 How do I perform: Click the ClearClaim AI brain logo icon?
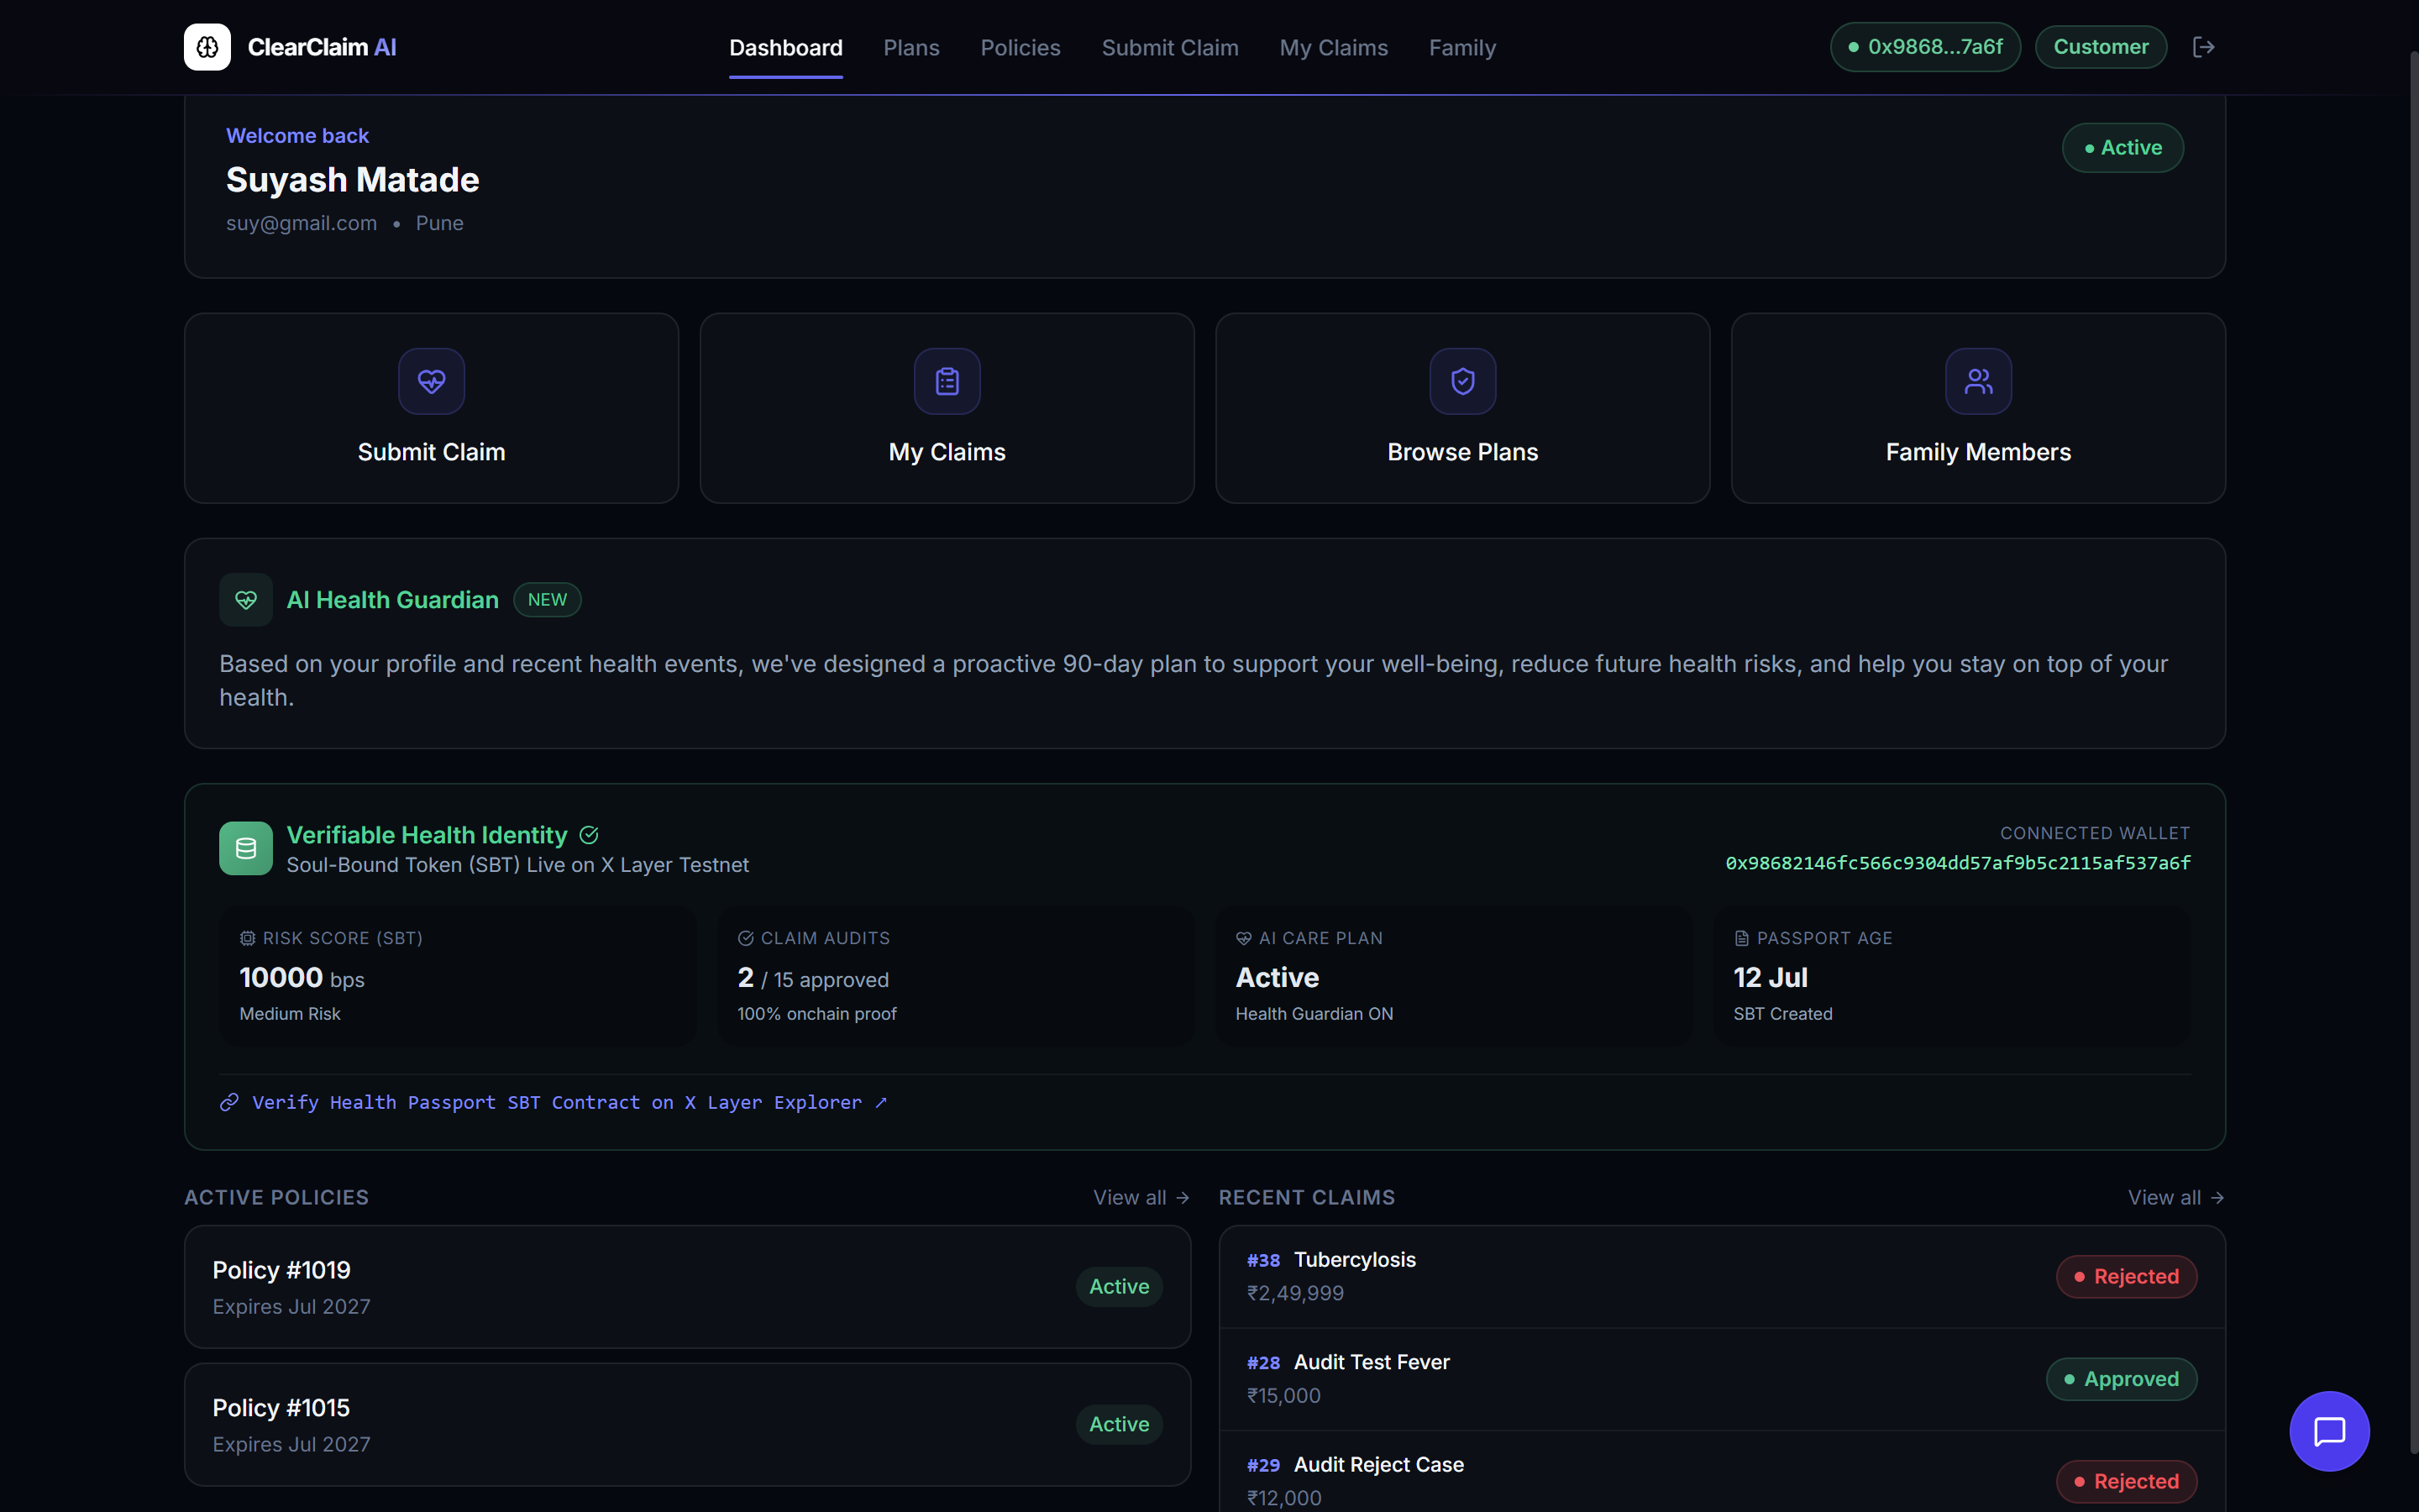pos(207,47)
